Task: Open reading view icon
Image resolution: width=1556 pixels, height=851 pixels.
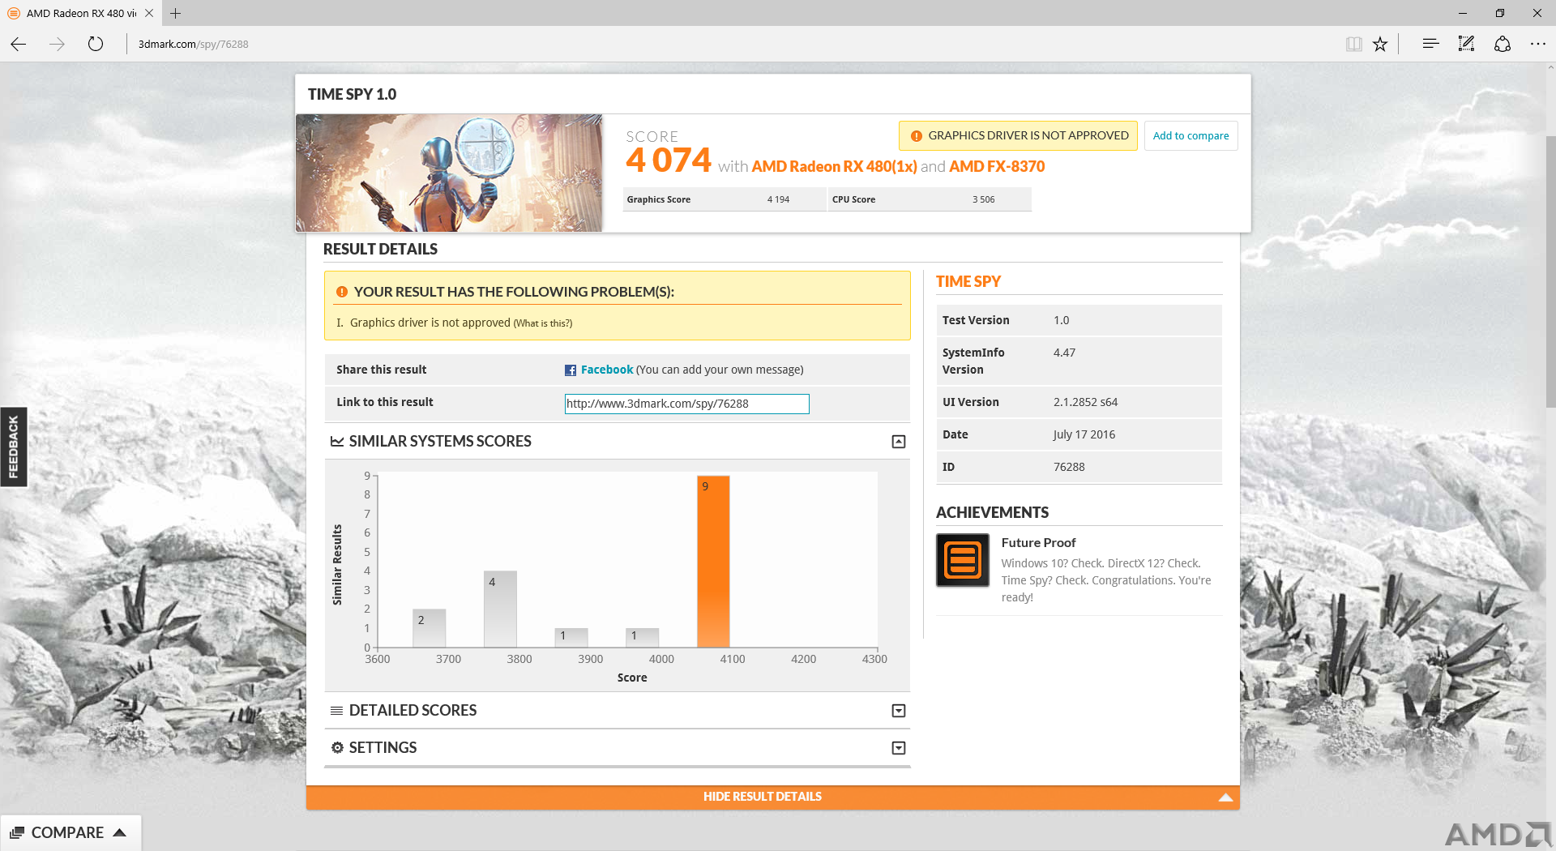Action: (x=1353, y=44)
